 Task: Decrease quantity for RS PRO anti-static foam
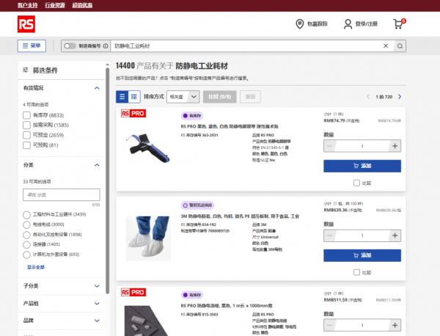coord(330,325)
